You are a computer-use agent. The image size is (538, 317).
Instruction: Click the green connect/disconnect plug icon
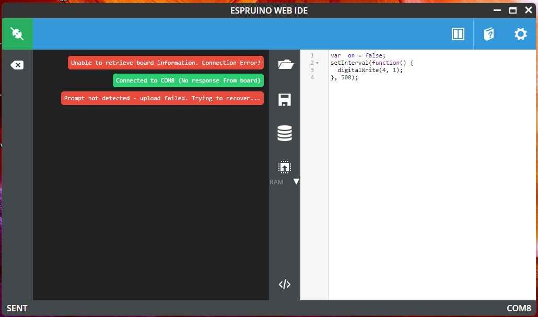click(x=17, y=33)
